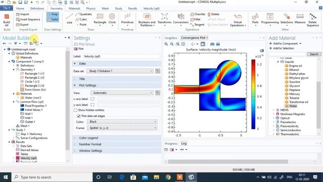323x182 pixels.
Task: Toggle Snap draw setting
Action: 52,14
